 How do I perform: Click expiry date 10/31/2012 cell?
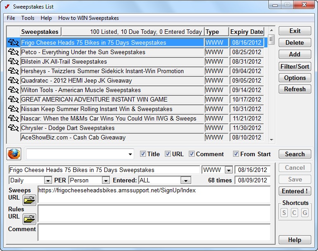click(x=247, y=109)
